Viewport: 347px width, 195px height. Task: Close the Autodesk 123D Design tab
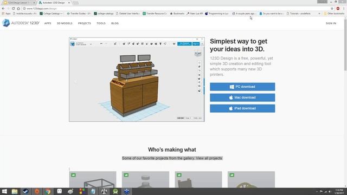69,3
